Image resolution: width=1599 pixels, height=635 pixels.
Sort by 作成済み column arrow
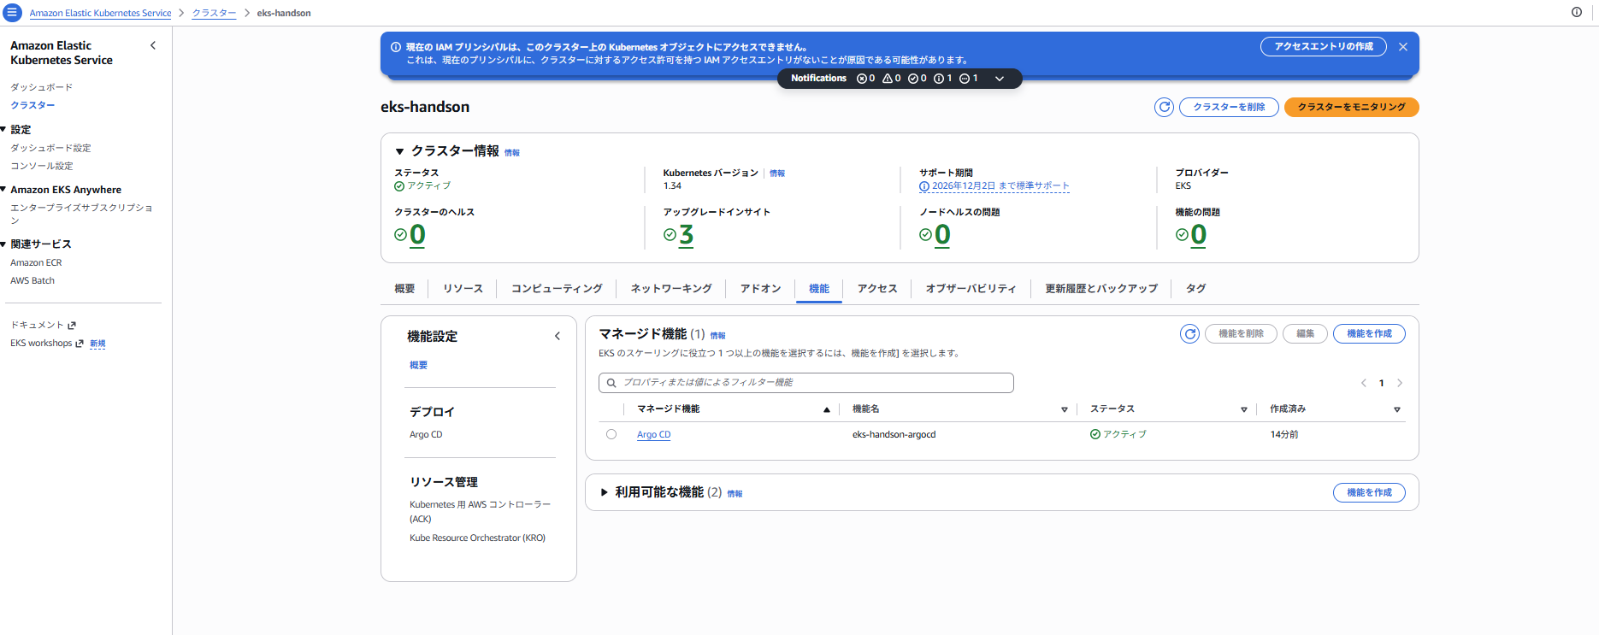coord(1397,410)
